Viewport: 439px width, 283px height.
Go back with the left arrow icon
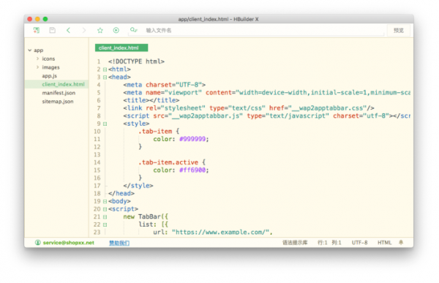point(68,30)
